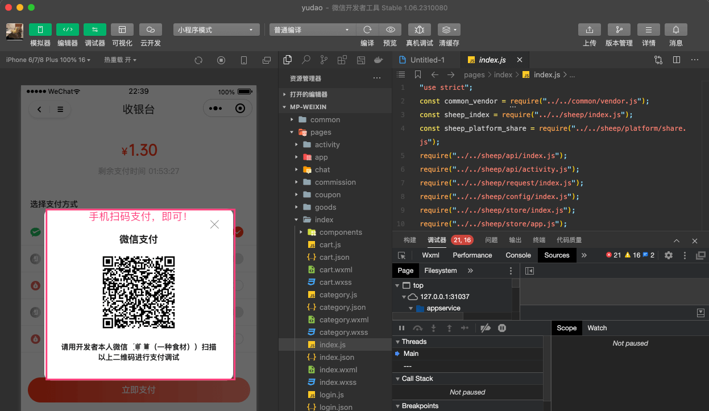Viewport: 709px width, 411px height.
Task: Click the 模拟器 simulator toolbar icon
Action: (x=40, y=30)
